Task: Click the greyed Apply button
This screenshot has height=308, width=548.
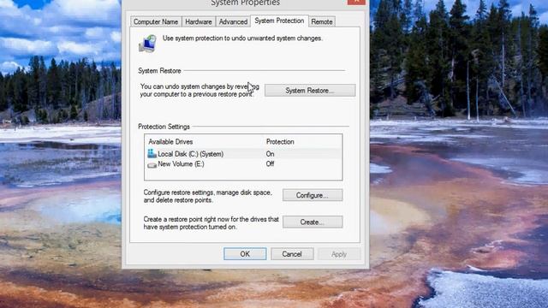Action: pyautogui.click(x=339, y=254)
